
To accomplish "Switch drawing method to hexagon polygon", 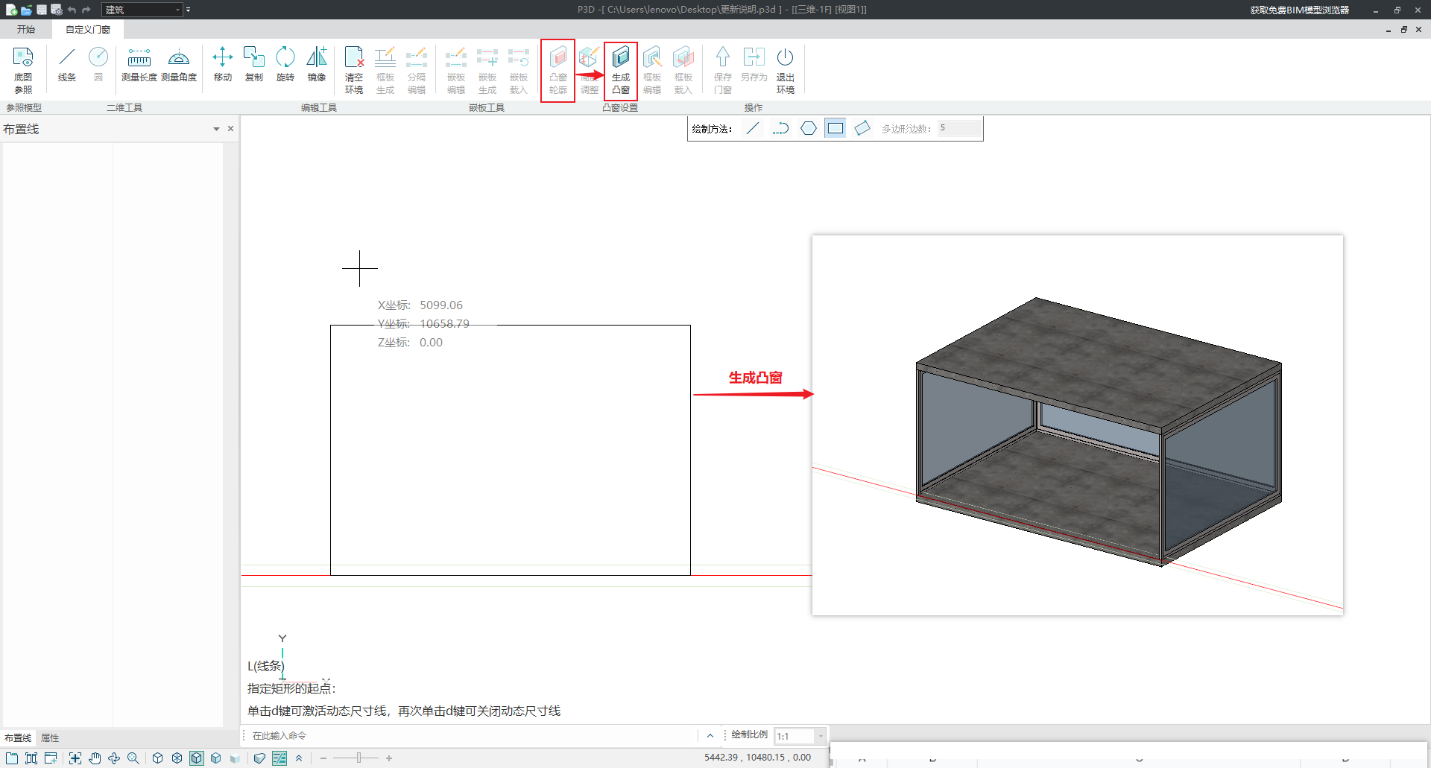I will point(808,129).
